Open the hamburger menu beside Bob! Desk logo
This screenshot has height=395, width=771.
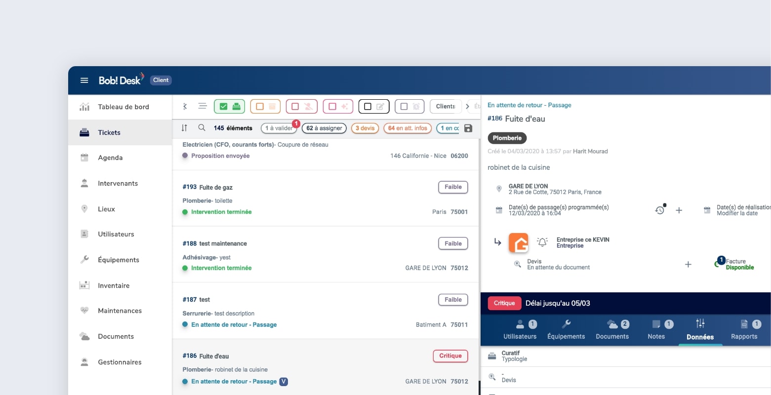pos(84,80)
